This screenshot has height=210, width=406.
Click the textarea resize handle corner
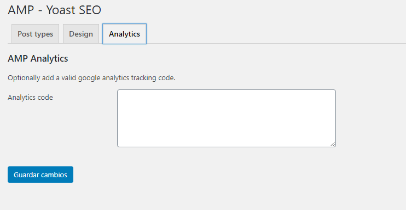tap(333, 144)
